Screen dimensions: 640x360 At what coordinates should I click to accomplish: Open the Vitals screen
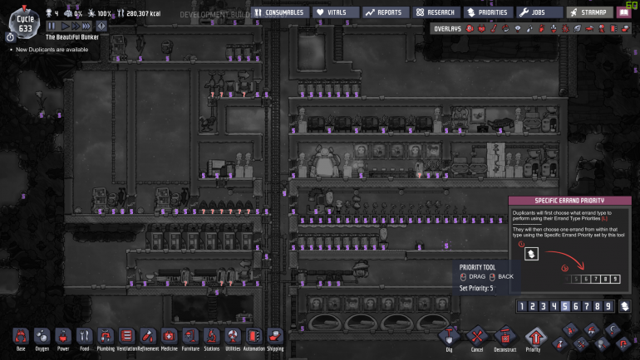336,12
